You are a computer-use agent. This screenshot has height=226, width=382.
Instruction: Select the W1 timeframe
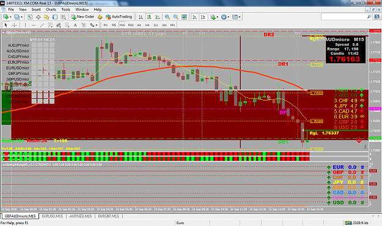pyautogui.click(x=164, y=25)
